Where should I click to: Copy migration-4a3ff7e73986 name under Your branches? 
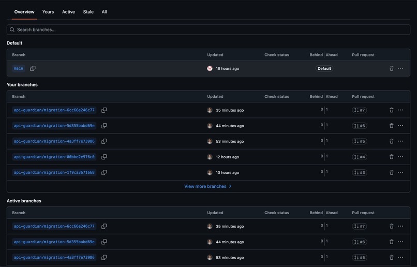(x=104, y=141)
